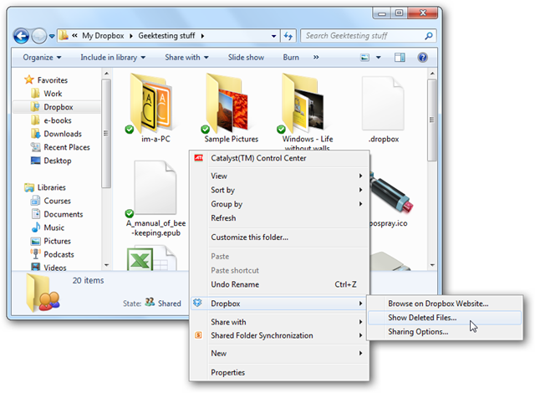Select the Excel spreadsheet file icon
This screenshot has width=535, height=393.
(x=152, y=258)
